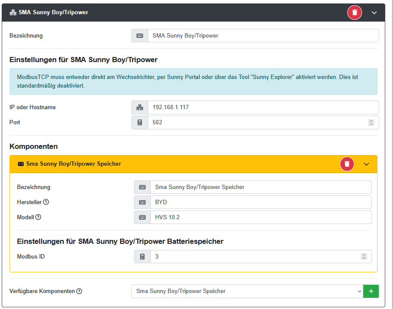Show help for Modell
This screenshot has height=309, width=393.
coord(38,217)
